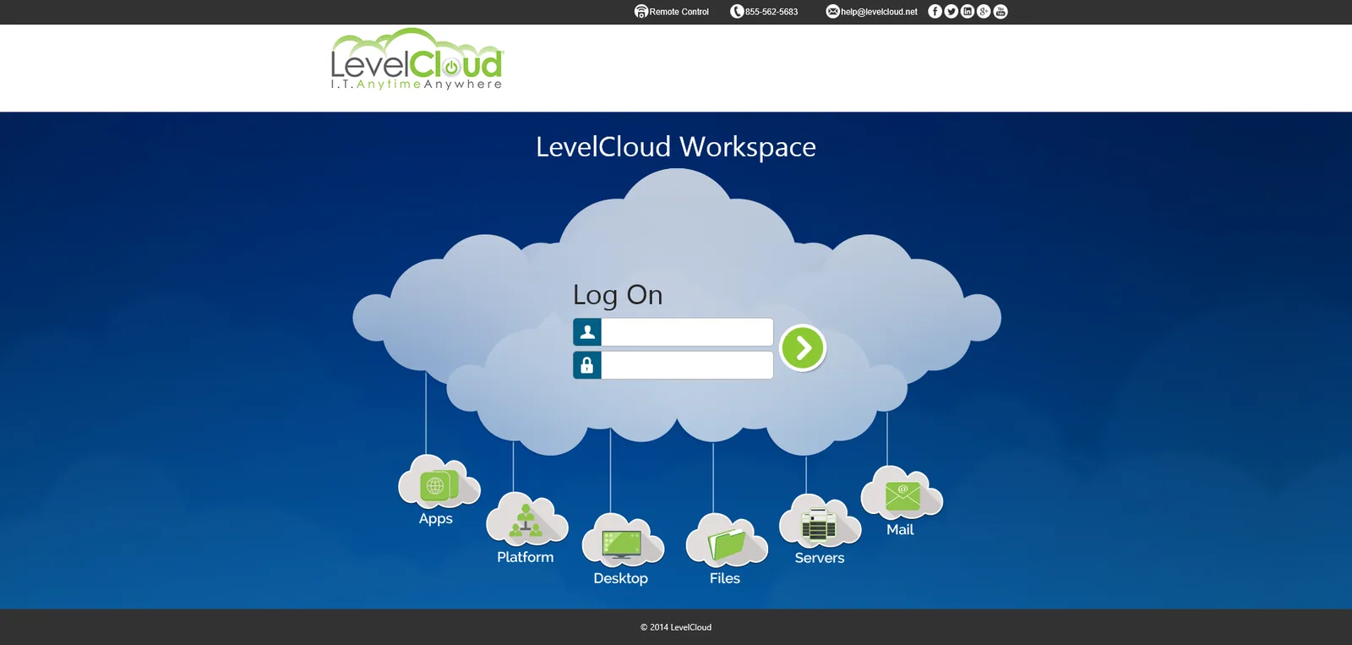The image size is (1352, 645).
Task: Click the "Log On" heading text
Action: pos(618,295)
